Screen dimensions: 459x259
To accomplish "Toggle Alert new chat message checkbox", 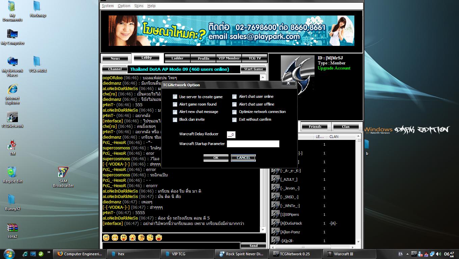I will tap(175, 112).
